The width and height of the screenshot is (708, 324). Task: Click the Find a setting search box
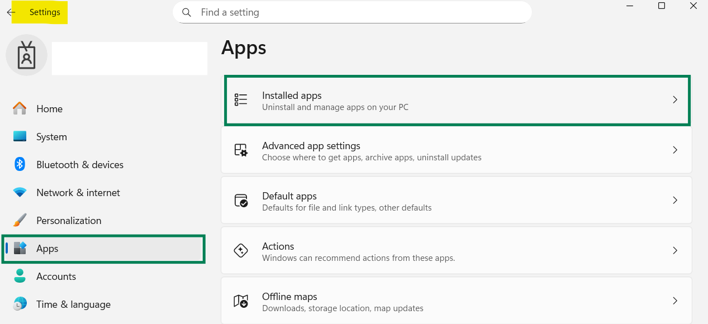click(x=358, y=12)
